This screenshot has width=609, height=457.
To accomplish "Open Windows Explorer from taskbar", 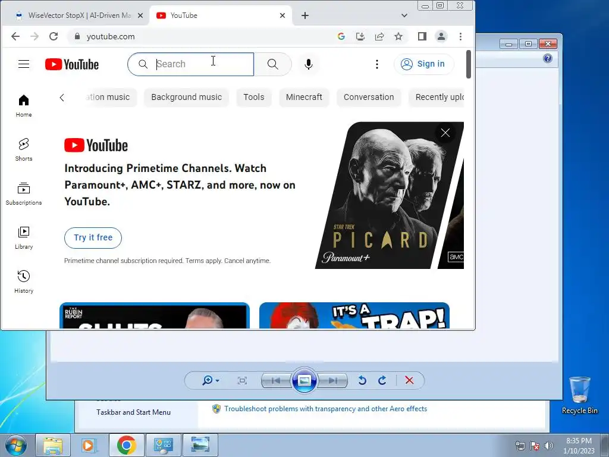I will [53, 445].
